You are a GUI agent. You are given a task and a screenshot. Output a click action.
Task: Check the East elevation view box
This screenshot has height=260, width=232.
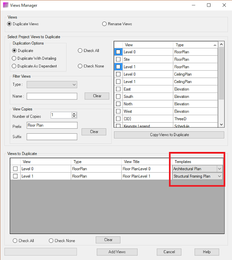tap(118, 89)
